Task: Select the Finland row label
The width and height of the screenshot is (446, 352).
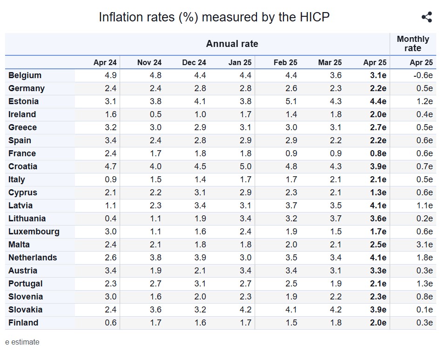Action: click(x=23, y=323)
